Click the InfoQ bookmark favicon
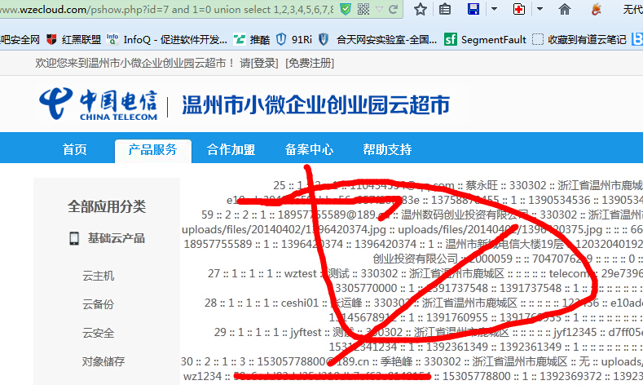This screenshot has width=643, height=385. [x=112, y=39]
